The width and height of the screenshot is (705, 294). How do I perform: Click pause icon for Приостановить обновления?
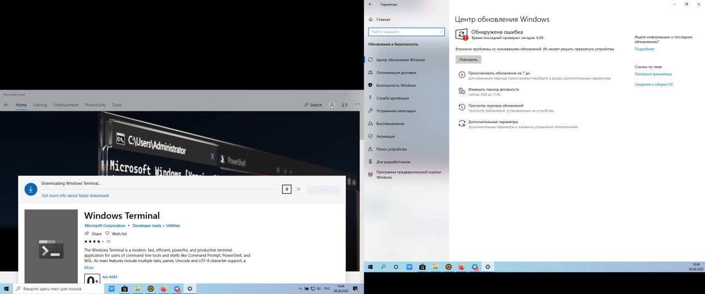[x=462, y=75]
